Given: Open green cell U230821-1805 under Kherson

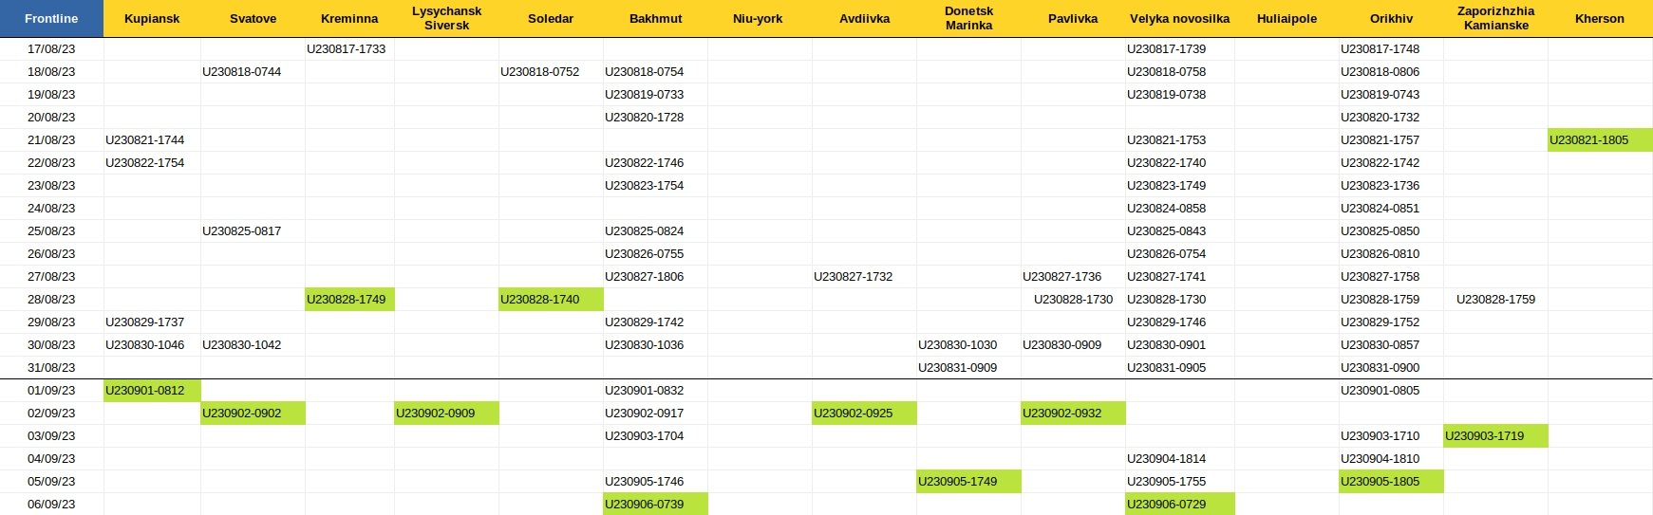Looking at the screenshot, I should 1600,140.
